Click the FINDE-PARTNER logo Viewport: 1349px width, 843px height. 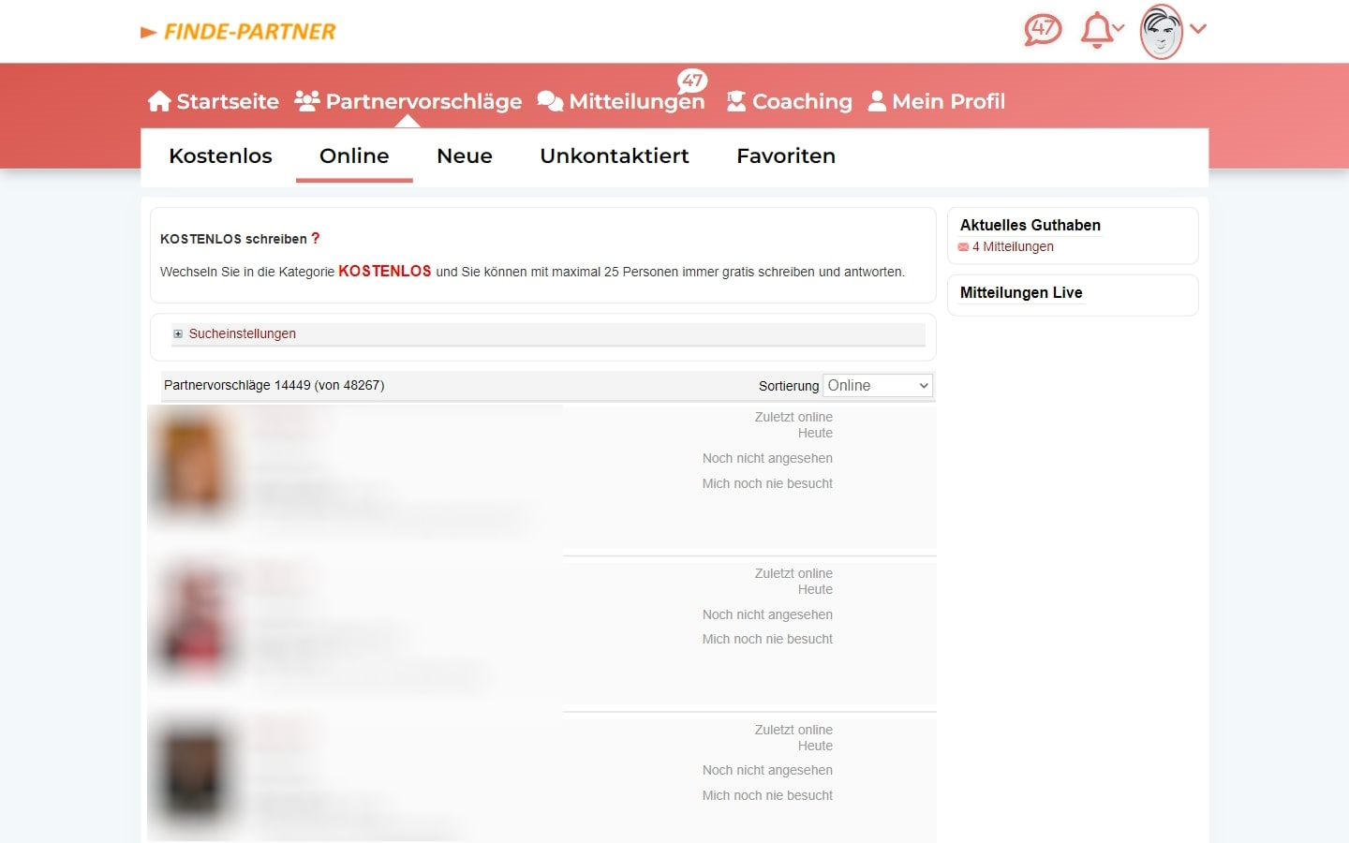(x=238, y=31)
